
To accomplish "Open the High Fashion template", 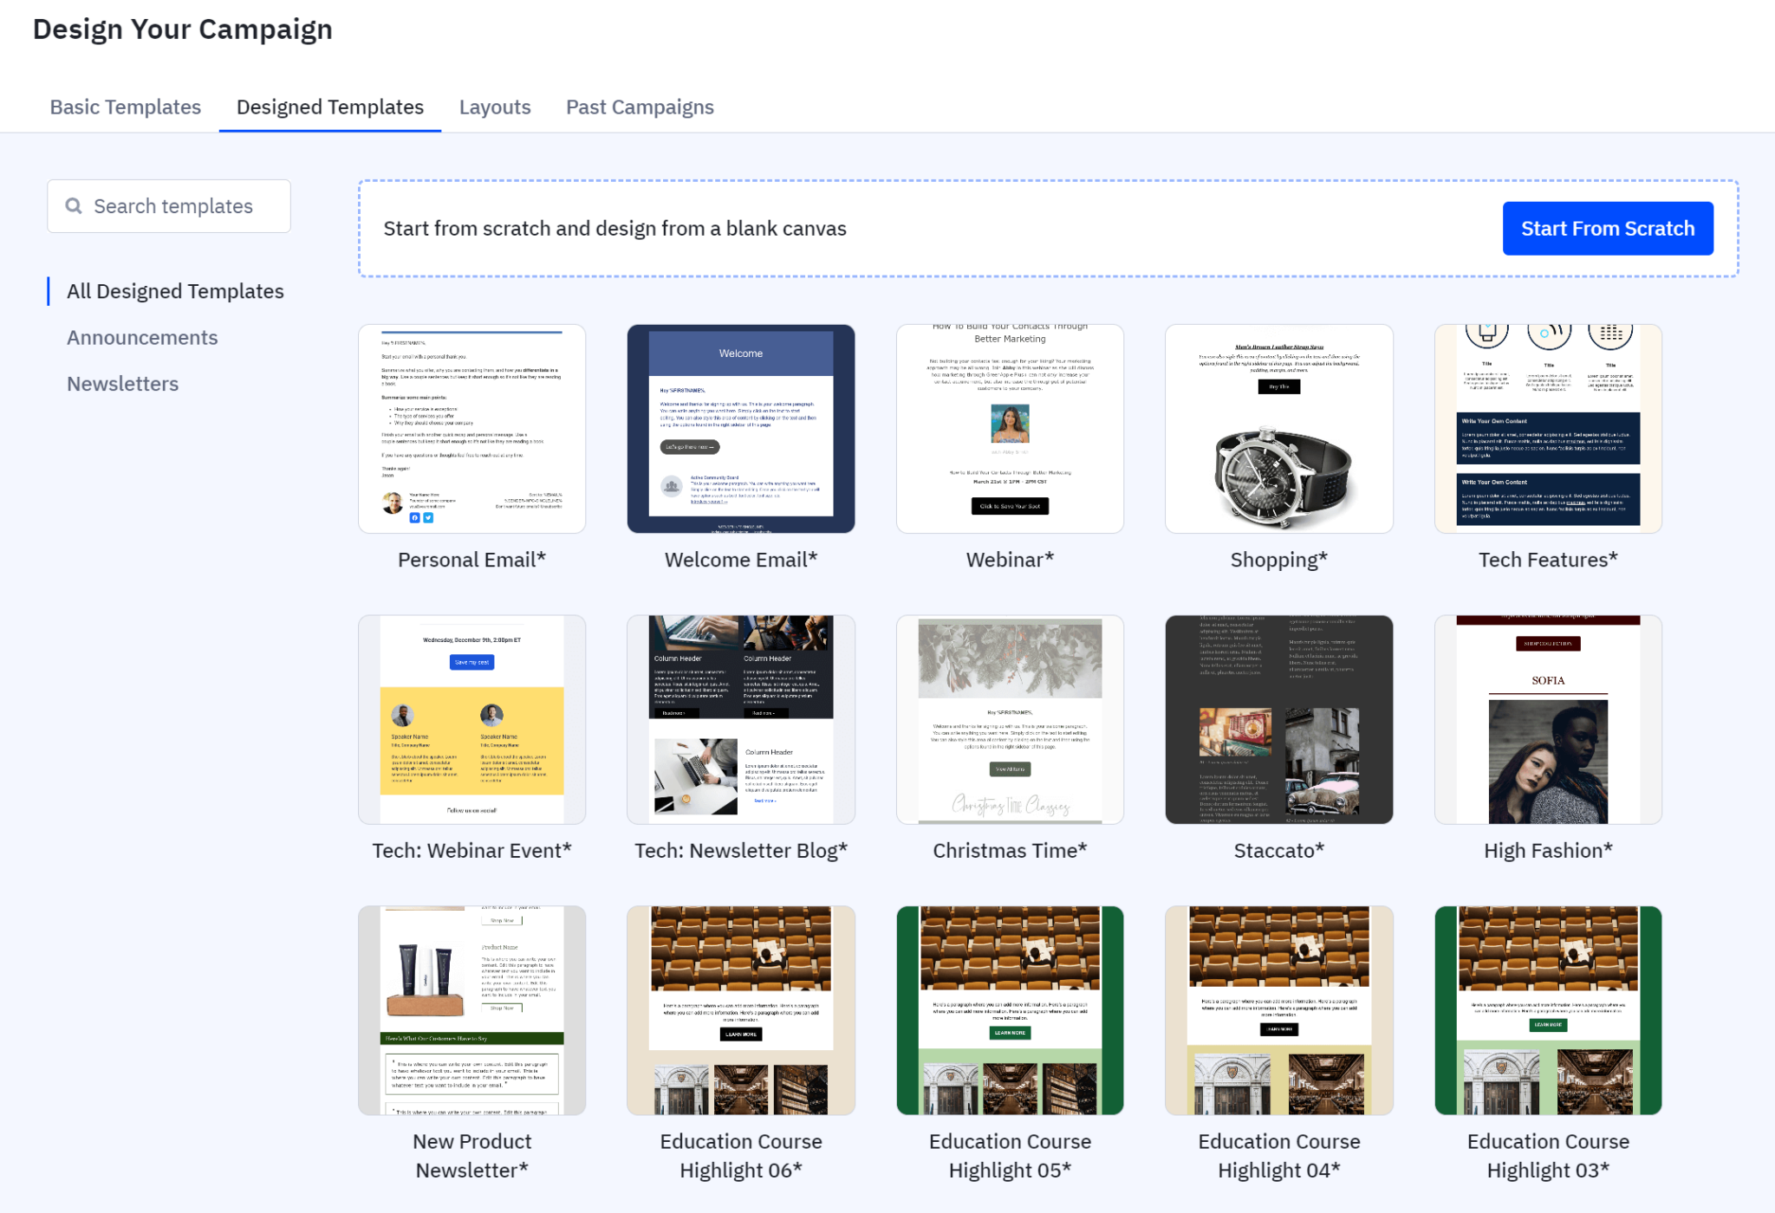I will click(1548, 719).
